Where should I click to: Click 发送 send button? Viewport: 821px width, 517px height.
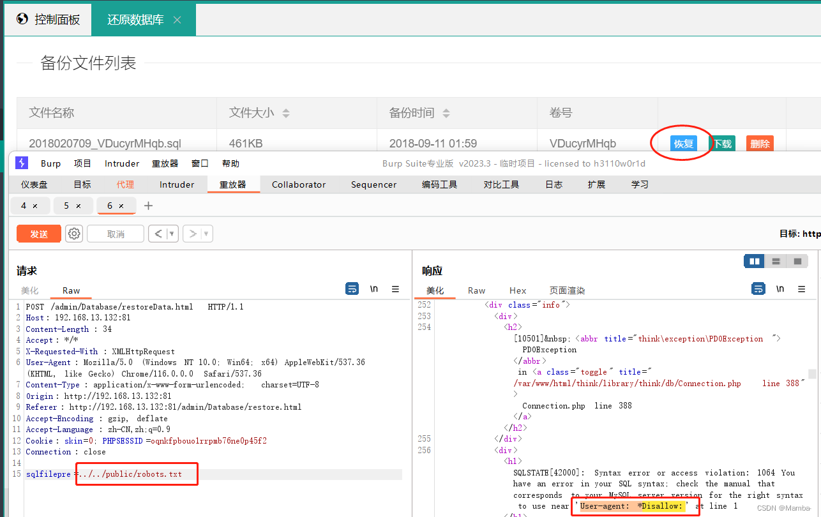pyautogui.click(x=39, y=234)
